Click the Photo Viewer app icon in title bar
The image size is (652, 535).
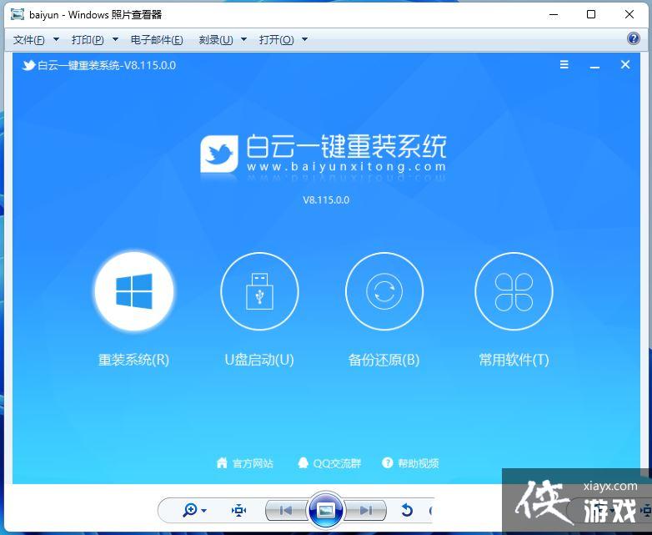pos(17,14)
